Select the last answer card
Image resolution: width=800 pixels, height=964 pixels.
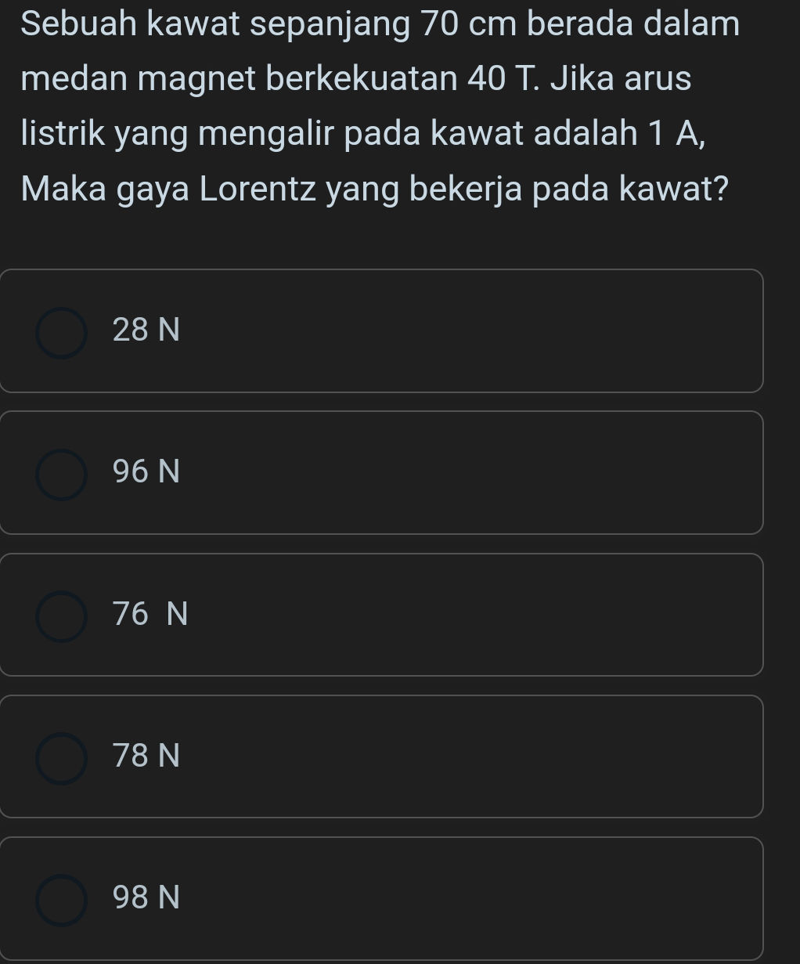tap(382, 898)
